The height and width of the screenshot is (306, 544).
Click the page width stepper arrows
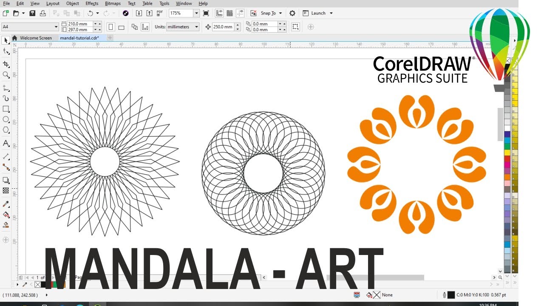point(97,24)
